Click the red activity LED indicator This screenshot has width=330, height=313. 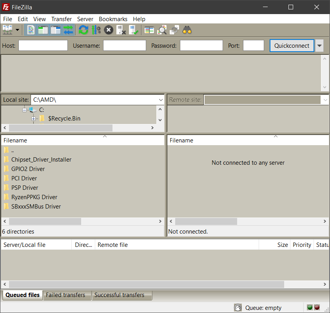pyautogui.click(x=317, y=308)
